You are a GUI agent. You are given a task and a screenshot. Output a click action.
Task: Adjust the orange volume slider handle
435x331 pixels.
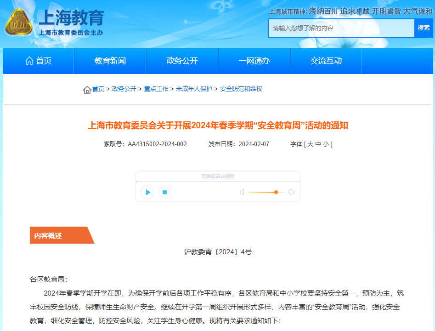276,192
